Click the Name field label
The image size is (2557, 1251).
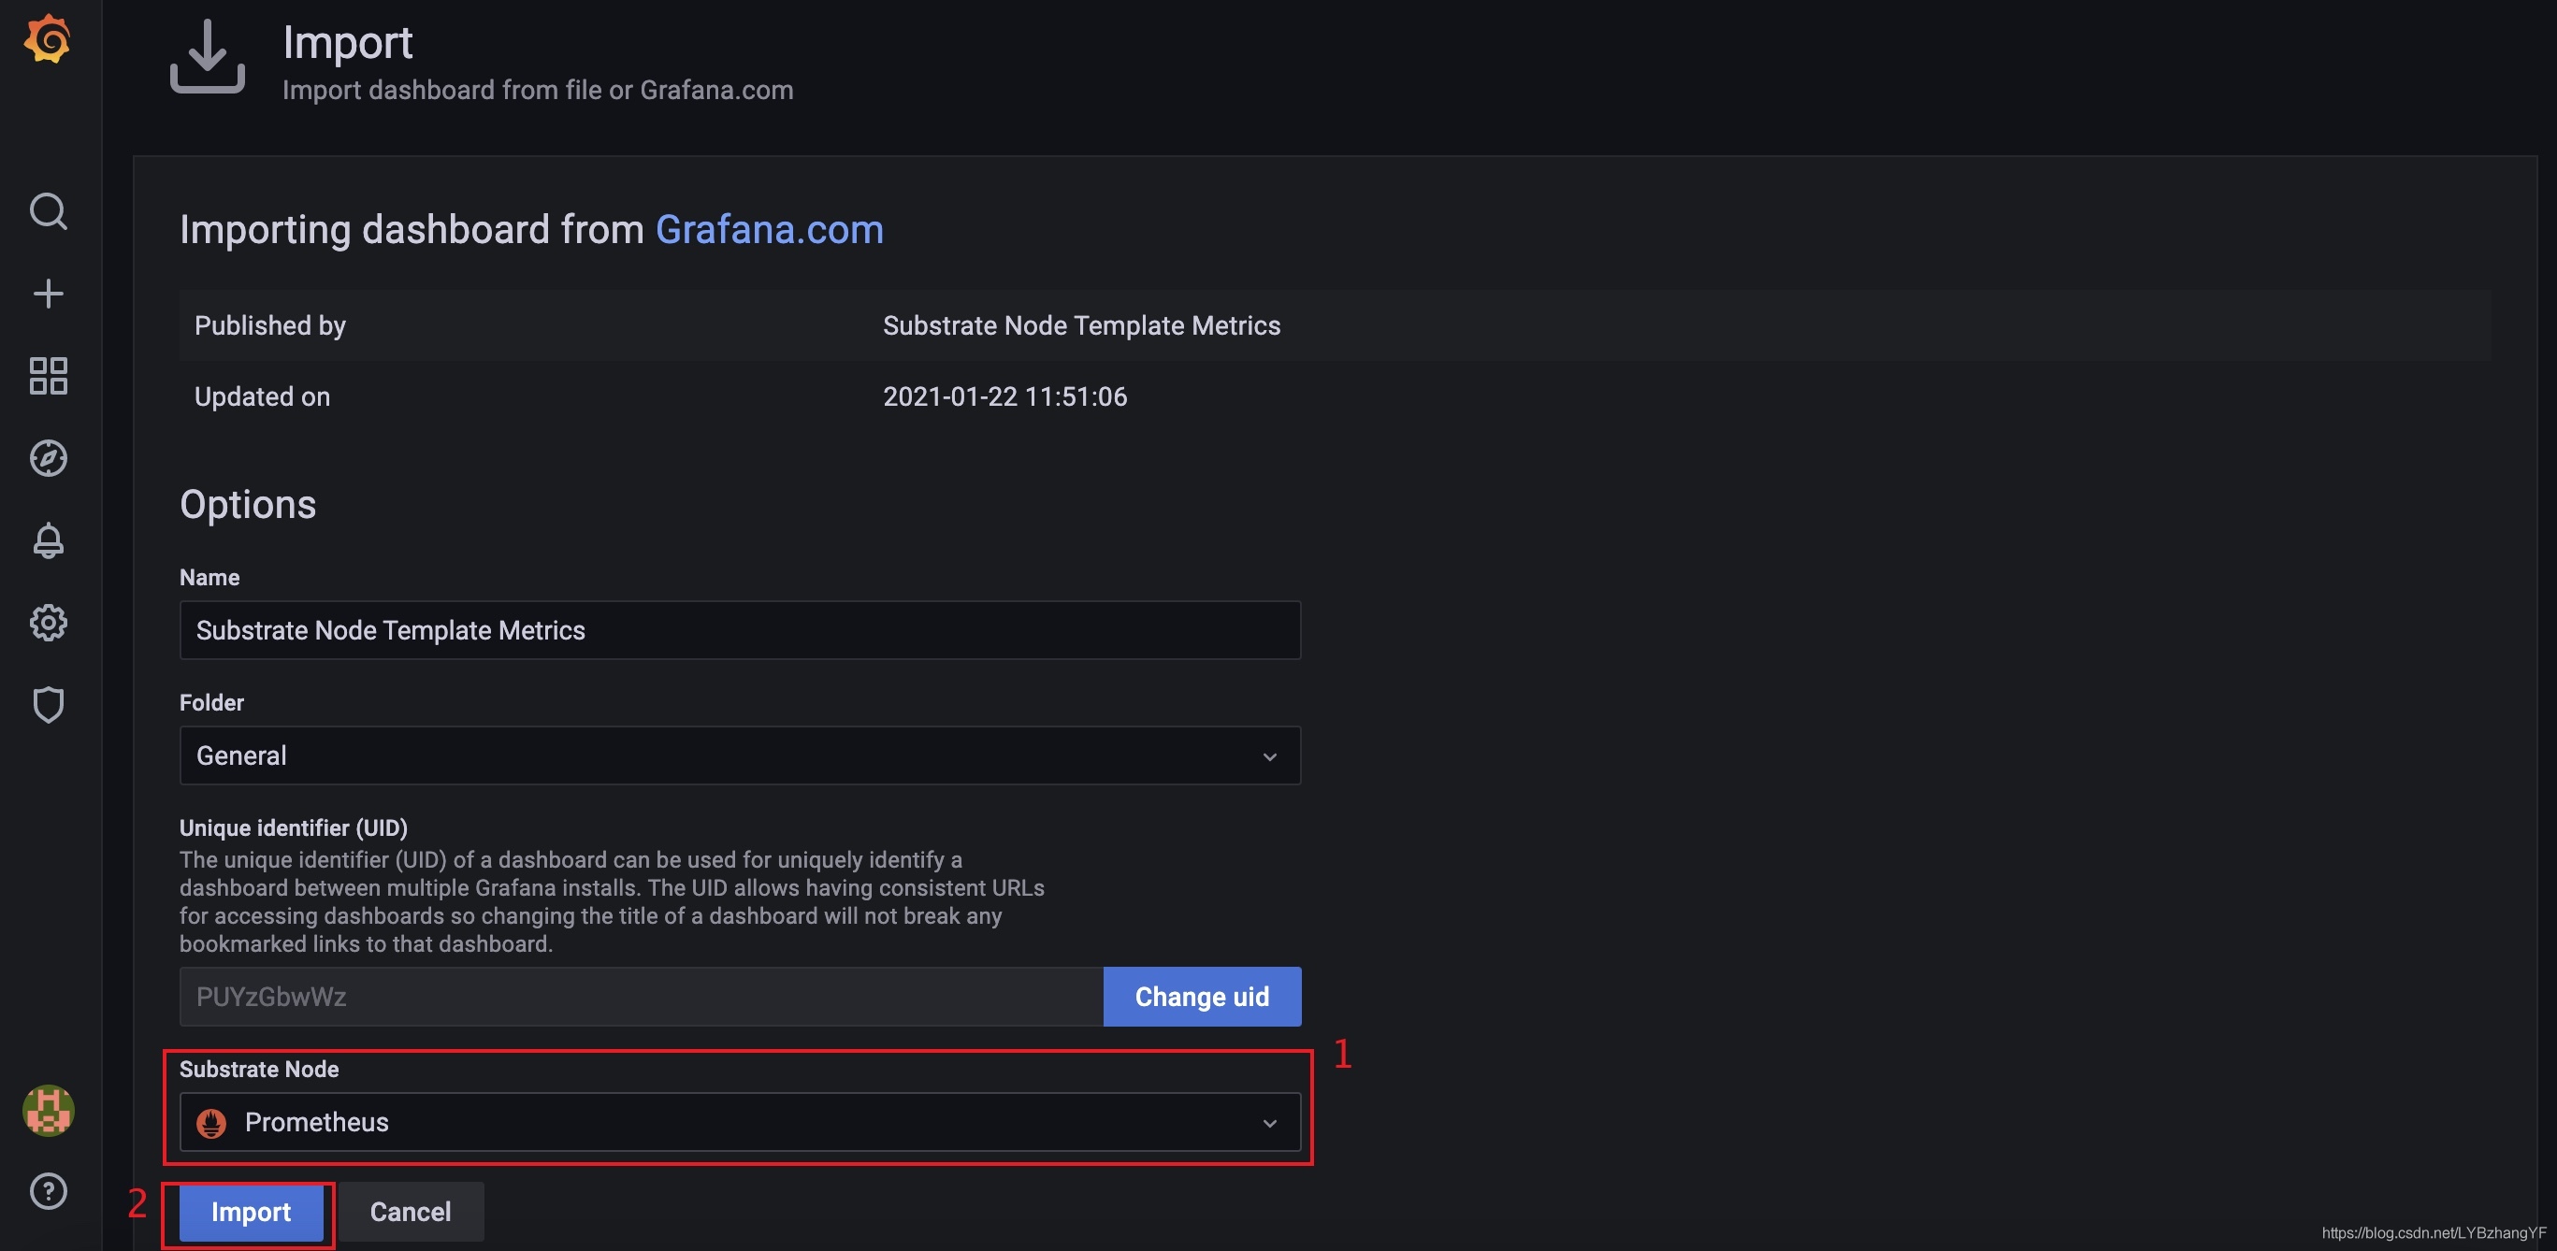point(209,578)
